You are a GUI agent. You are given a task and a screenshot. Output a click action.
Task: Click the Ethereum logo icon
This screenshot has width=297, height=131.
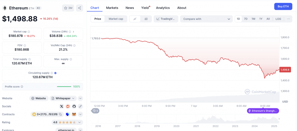[5, 8]
